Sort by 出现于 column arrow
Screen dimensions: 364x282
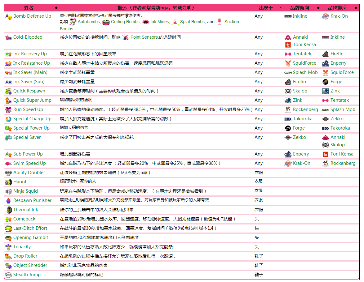click(x=281, y=8)
